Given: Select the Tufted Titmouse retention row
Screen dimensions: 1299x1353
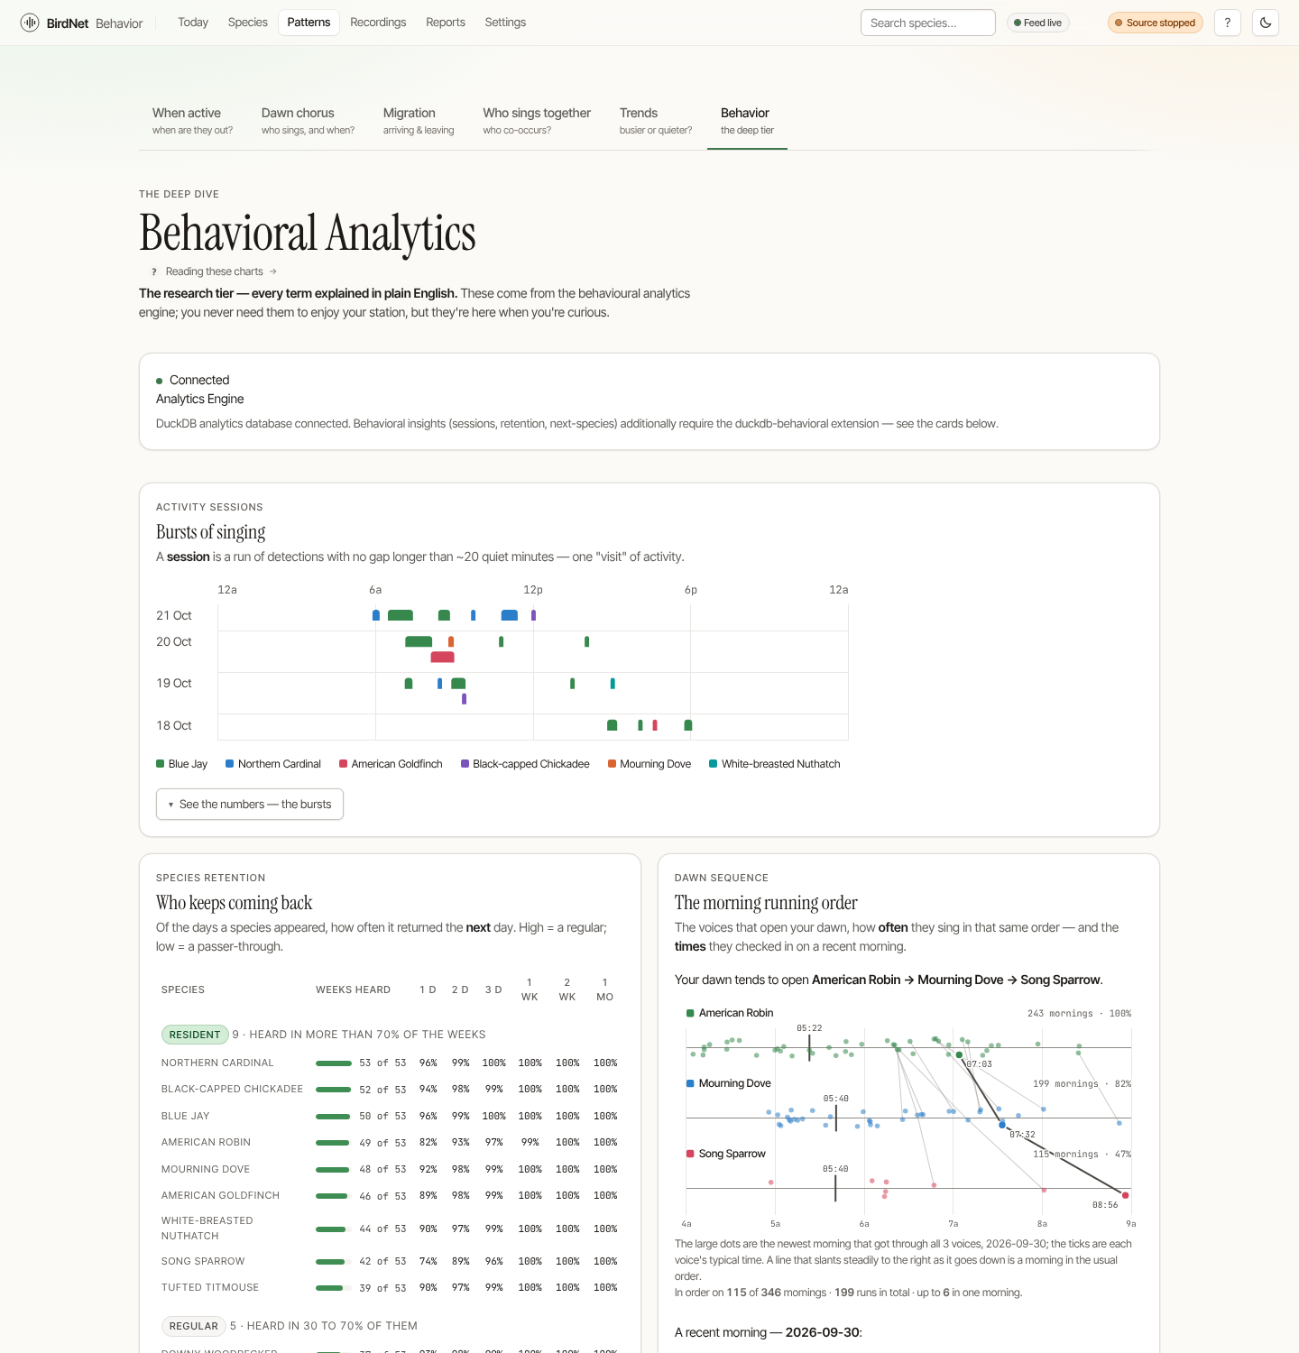Looking at the screenshot, I should (x=390, y=1288).
